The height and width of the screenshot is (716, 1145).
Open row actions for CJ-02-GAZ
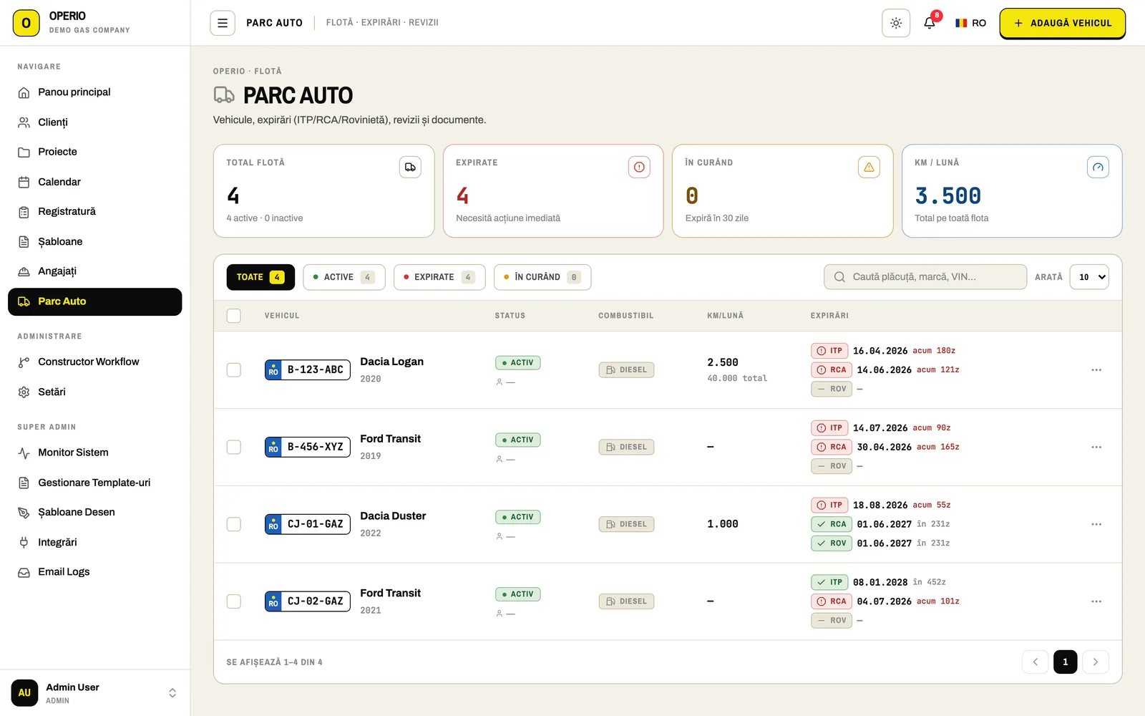[1096, 601]
